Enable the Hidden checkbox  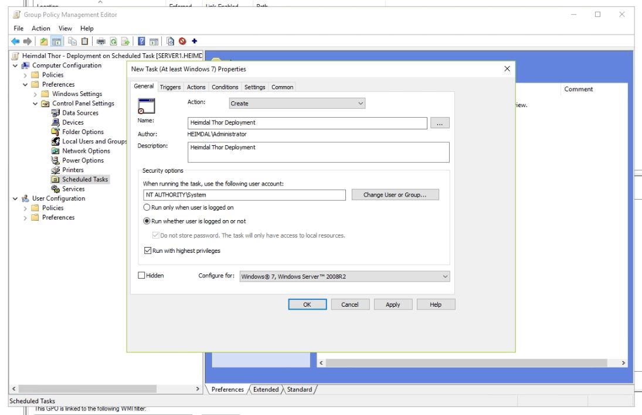(142, 275)
